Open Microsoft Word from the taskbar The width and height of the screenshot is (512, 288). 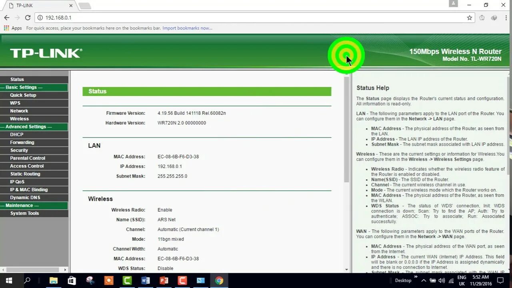[x=146, y=280]
